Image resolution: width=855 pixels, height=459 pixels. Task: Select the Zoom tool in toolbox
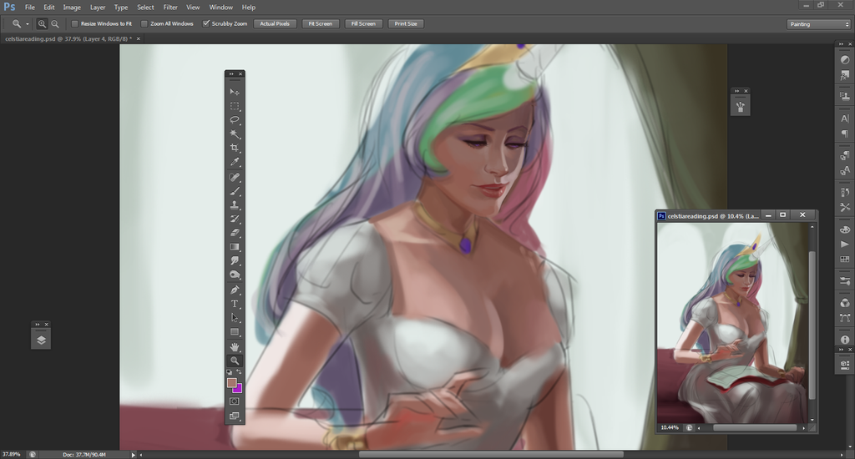pos(235,361)
